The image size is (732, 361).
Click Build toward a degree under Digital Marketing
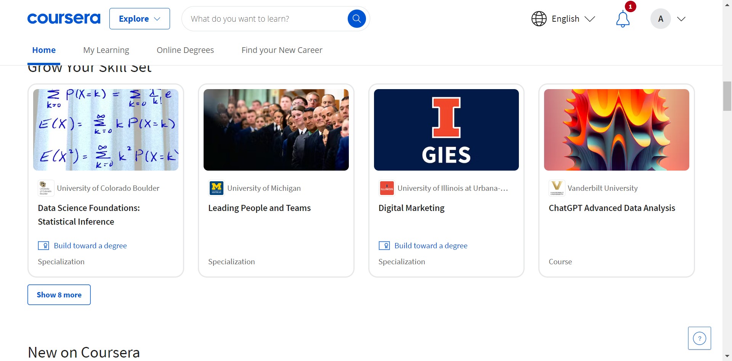430,246
